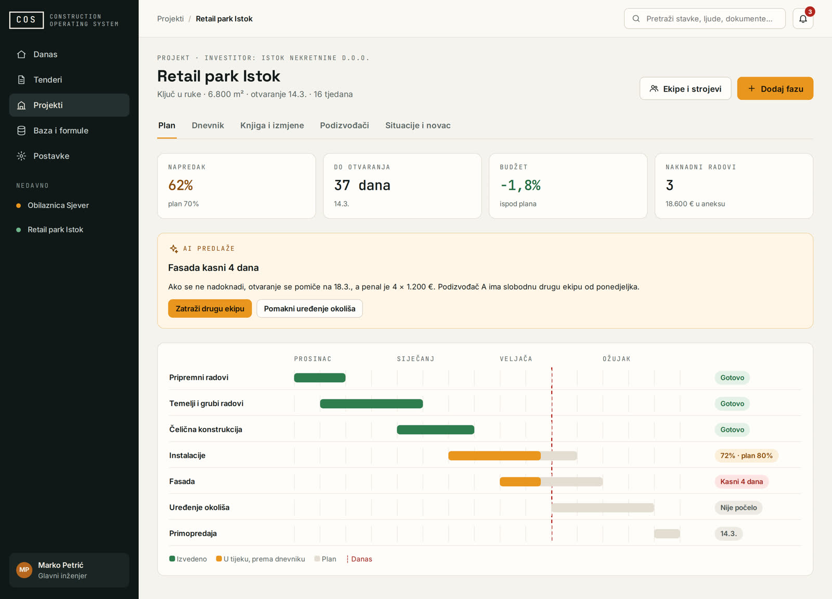The width and height of the screenshot is (832, 599).
Task: Click the Budžet -1,8% card
Action: pyautogui.click(x=568, y=186)
